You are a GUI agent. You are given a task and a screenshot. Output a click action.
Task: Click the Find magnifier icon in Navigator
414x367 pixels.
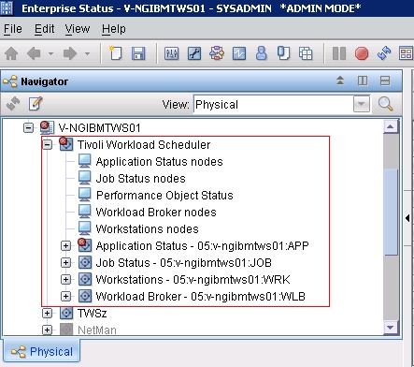[x=385, y=104]
